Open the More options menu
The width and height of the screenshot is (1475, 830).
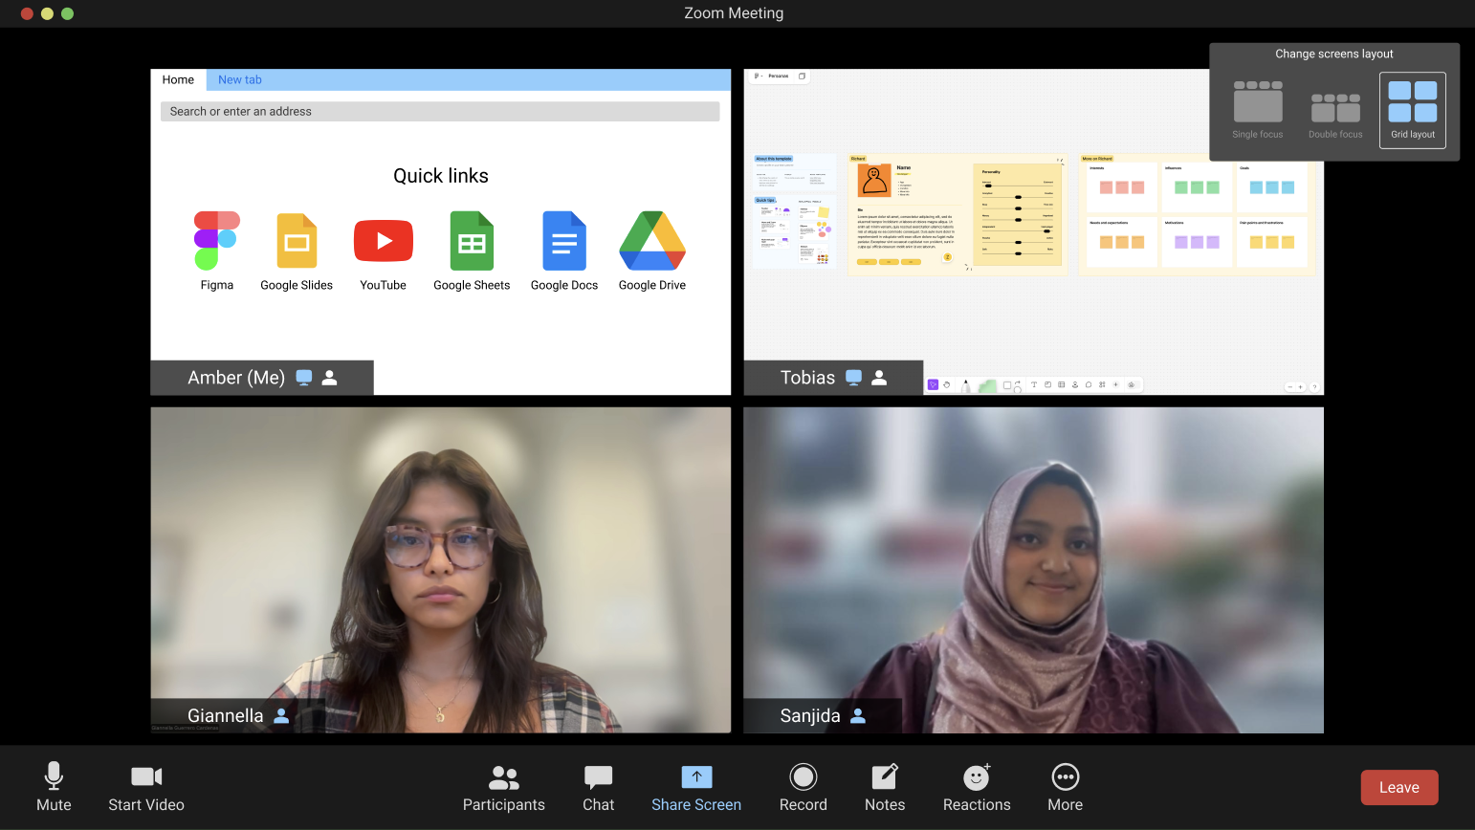coord(1065,787)
